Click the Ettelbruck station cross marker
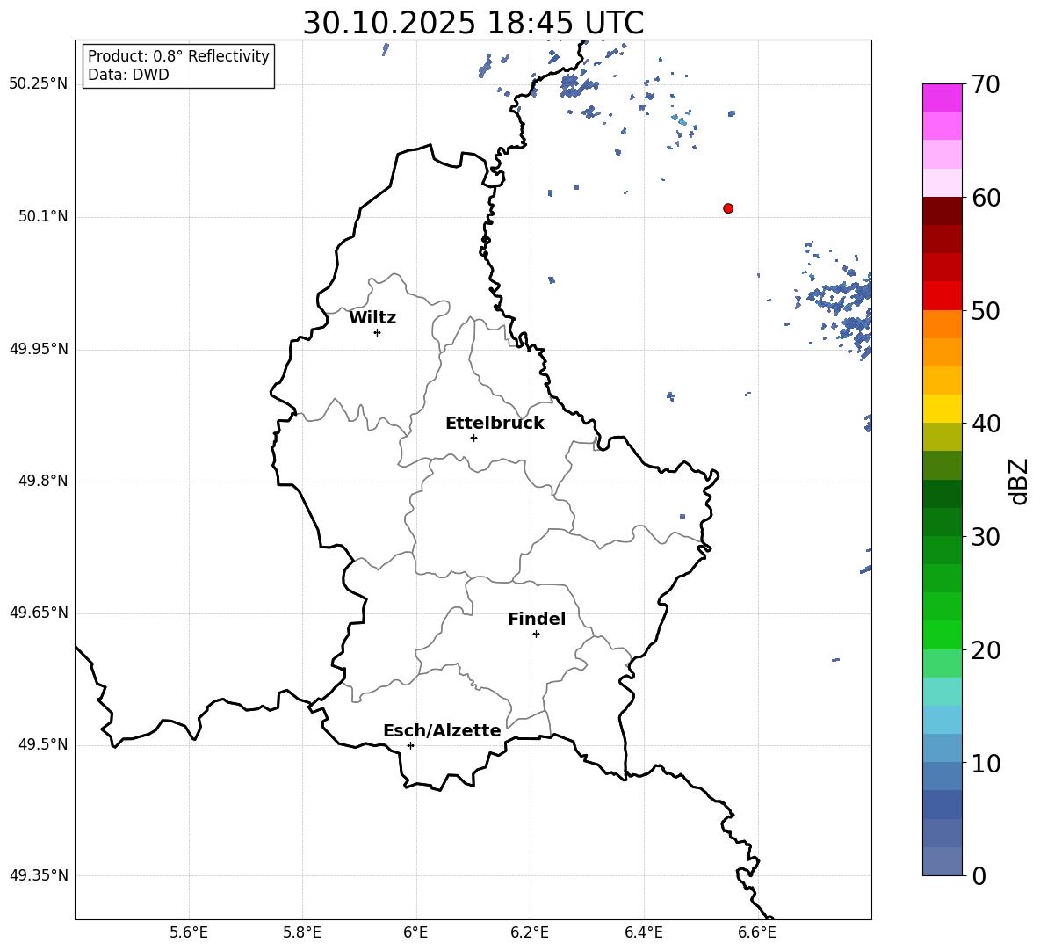Viewport: 1040px width, 950px height. click(x=473, y=438)
